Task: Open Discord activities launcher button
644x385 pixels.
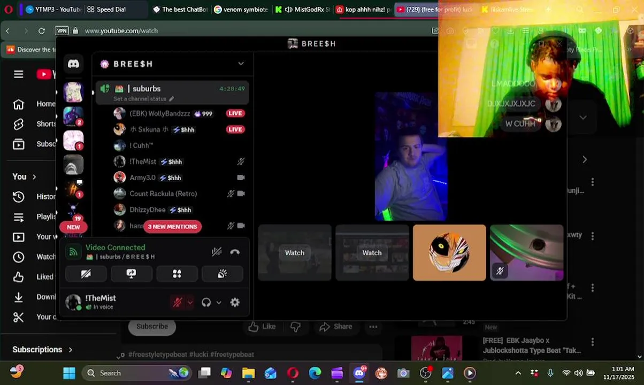Action: click(x=177, y=274)
